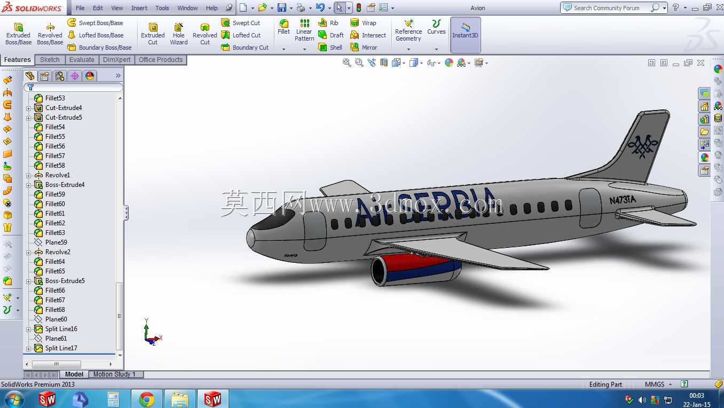Open the Windows Start menu

[x=13, y=399]
